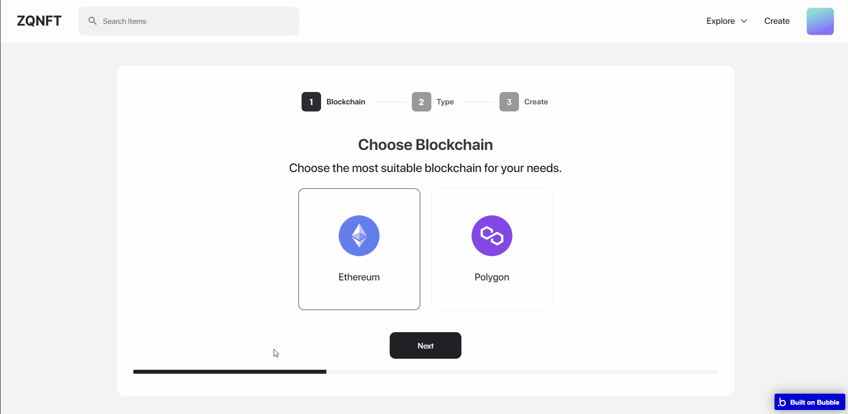Expand the Explore dropdown menu
Image resolution: width=848 pixels, height=414 pixels.
[727, 21]
